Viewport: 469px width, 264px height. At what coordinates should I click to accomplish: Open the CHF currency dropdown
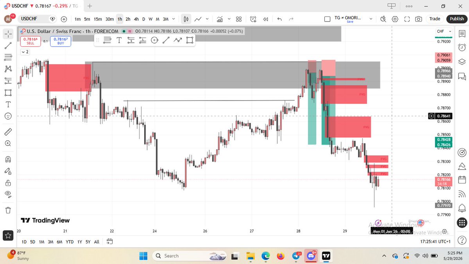point(444,31)
